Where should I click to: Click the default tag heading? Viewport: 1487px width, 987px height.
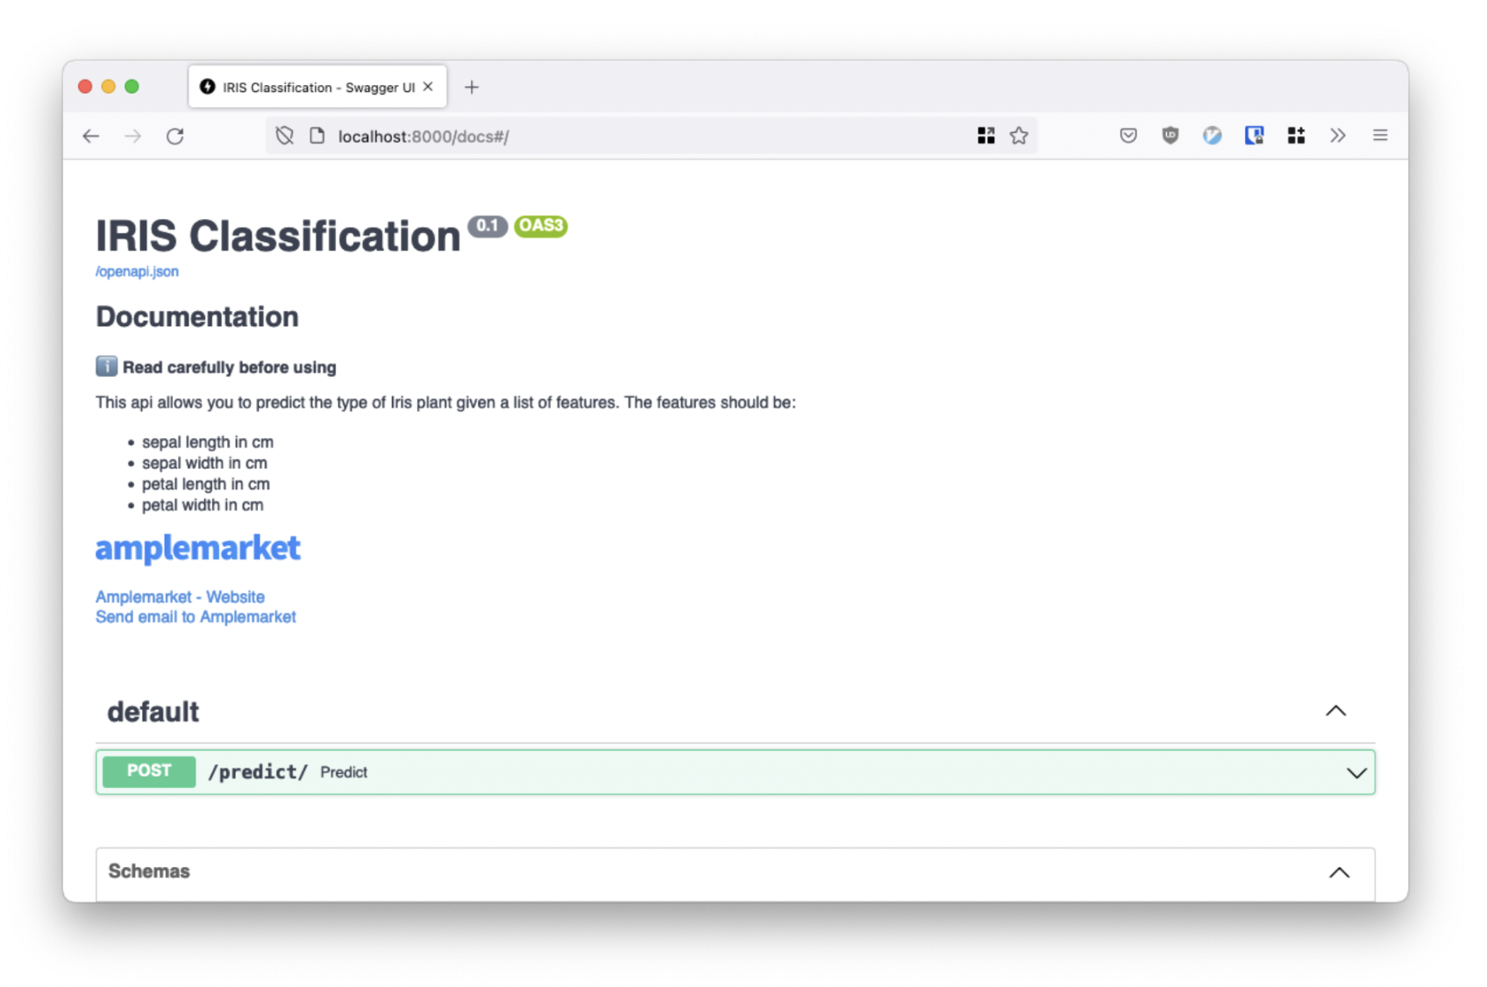point(153,712)
